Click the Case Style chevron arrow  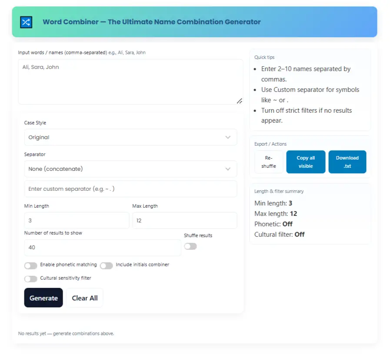click(228, 137)
